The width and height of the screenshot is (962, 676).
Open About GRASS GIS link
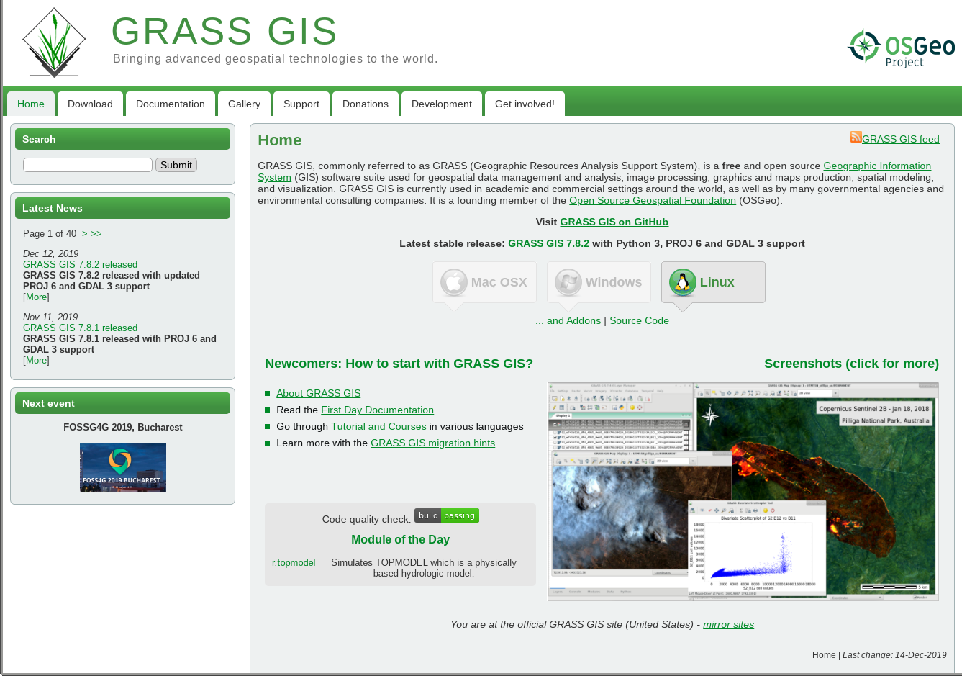[x=319, y=393]
